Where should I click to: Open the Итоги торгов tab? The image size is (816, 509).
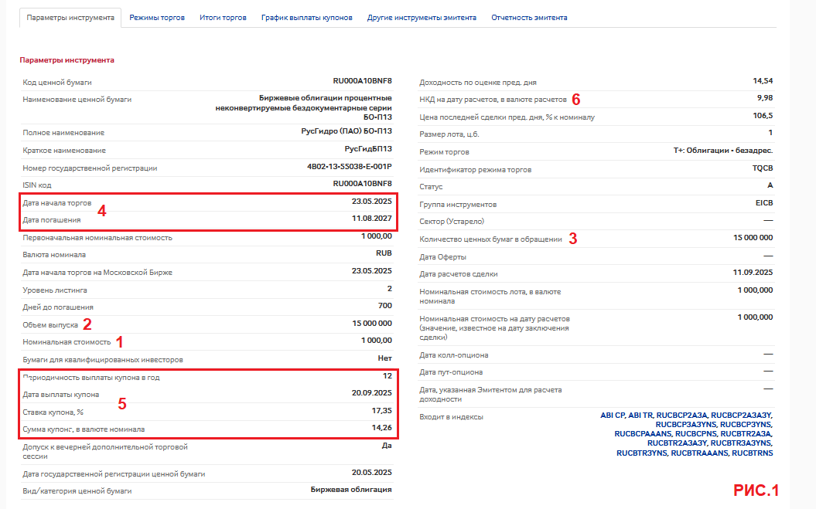pos(223,18)
